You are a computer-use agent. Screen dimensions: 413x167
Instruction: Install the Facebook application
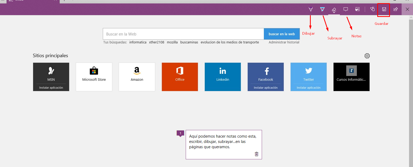pos(266,88)
